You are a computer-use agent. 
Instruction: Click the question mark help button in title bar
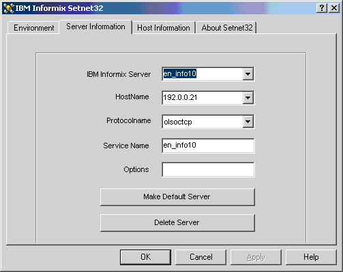tap(322, 8)
